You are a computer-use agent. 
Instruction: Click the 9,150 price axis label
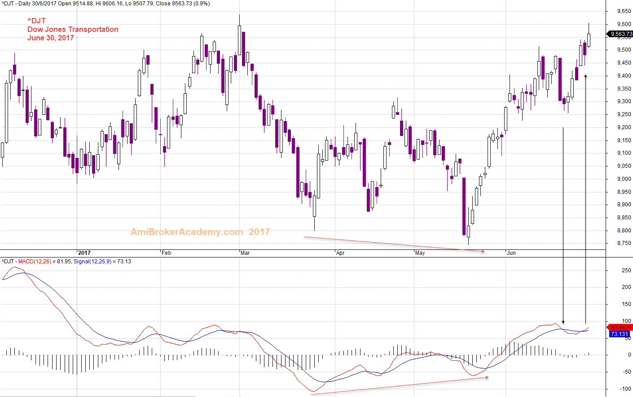[624, 140]
